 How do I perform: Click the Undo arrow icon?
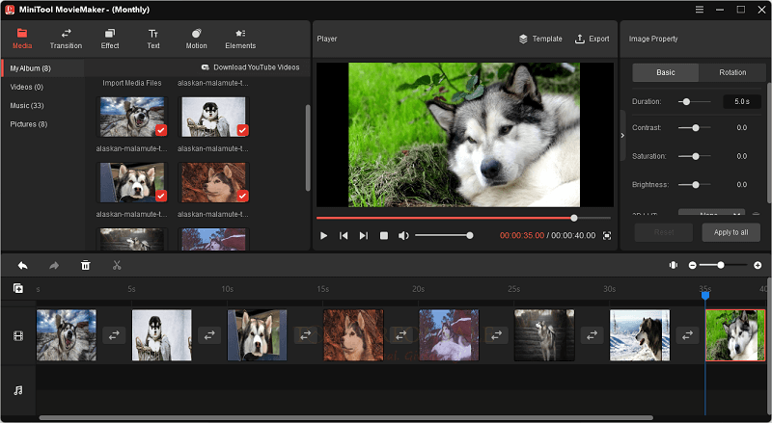point(22,266)
